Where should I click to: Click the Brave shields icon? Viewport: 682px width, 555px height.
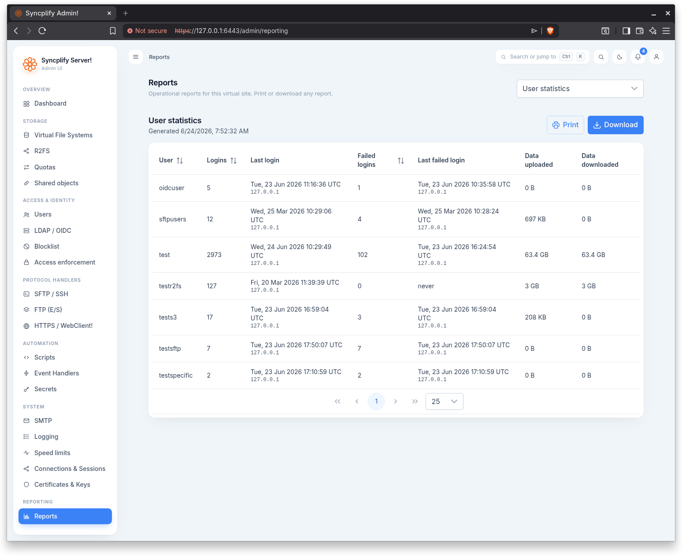[550, 31]
